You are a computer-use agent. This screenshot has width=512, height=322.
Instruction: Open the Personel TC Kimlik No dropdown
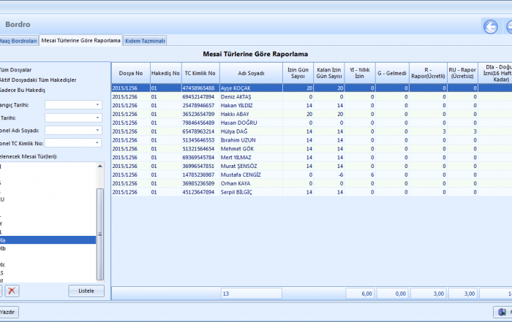click(97, 142)
